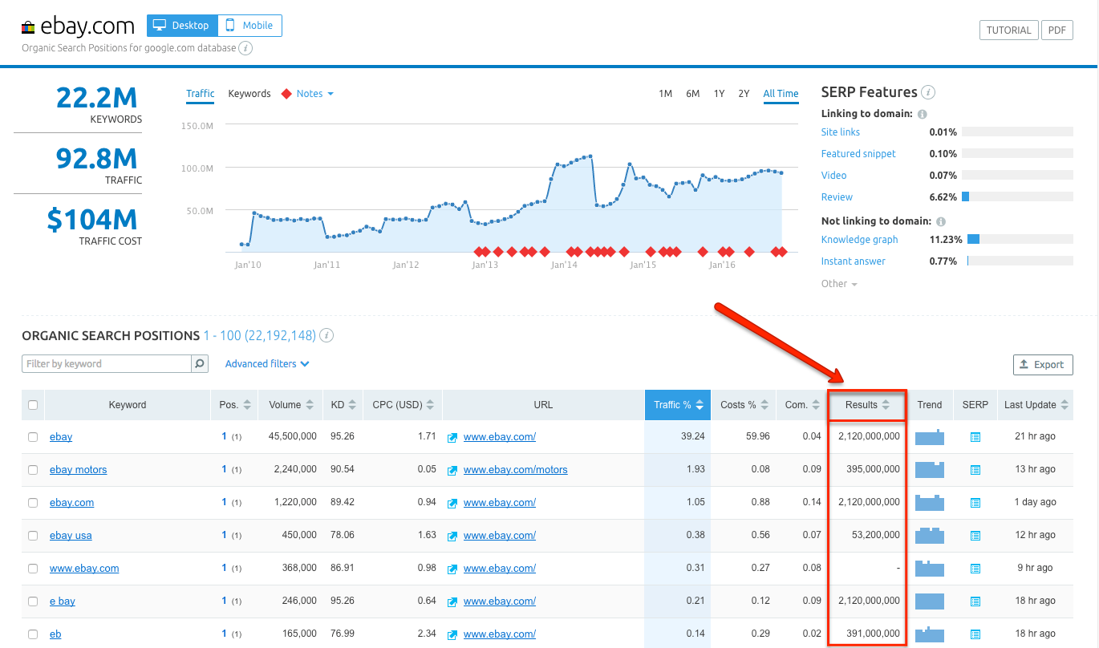
Task: Switch chart to the Keywords tab
Action: [249, 94]
